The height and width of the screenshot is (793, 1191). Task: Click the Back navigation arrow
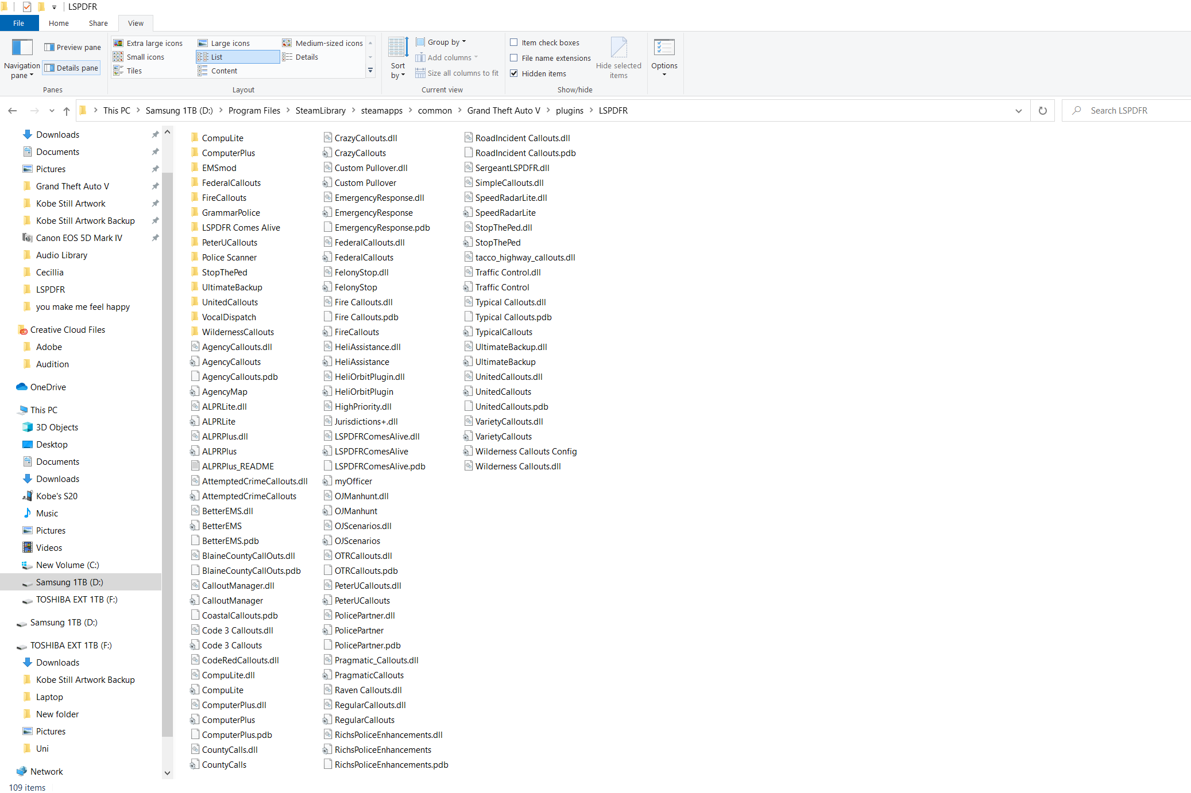point(13,111)
